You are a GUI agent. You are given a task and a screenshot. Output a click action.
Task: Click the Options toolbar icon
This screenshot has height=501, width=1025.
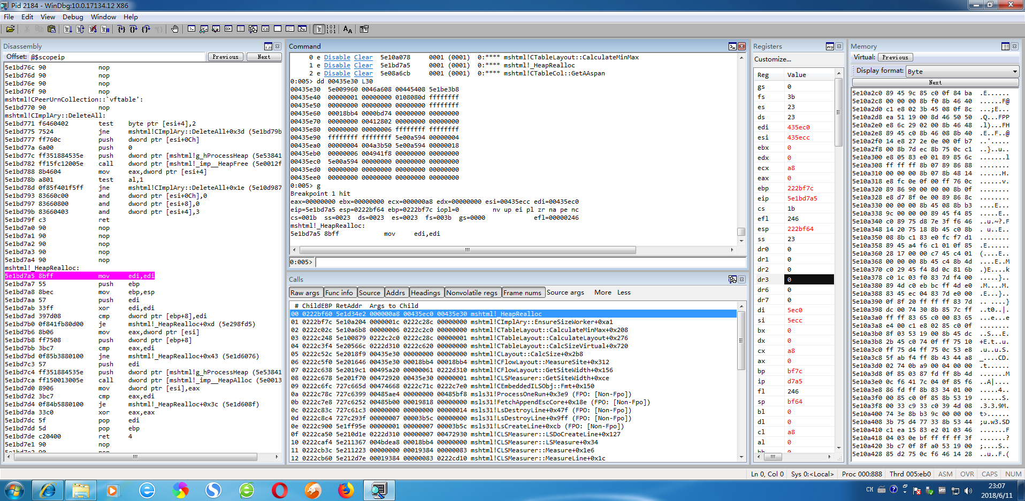(364, 29)
